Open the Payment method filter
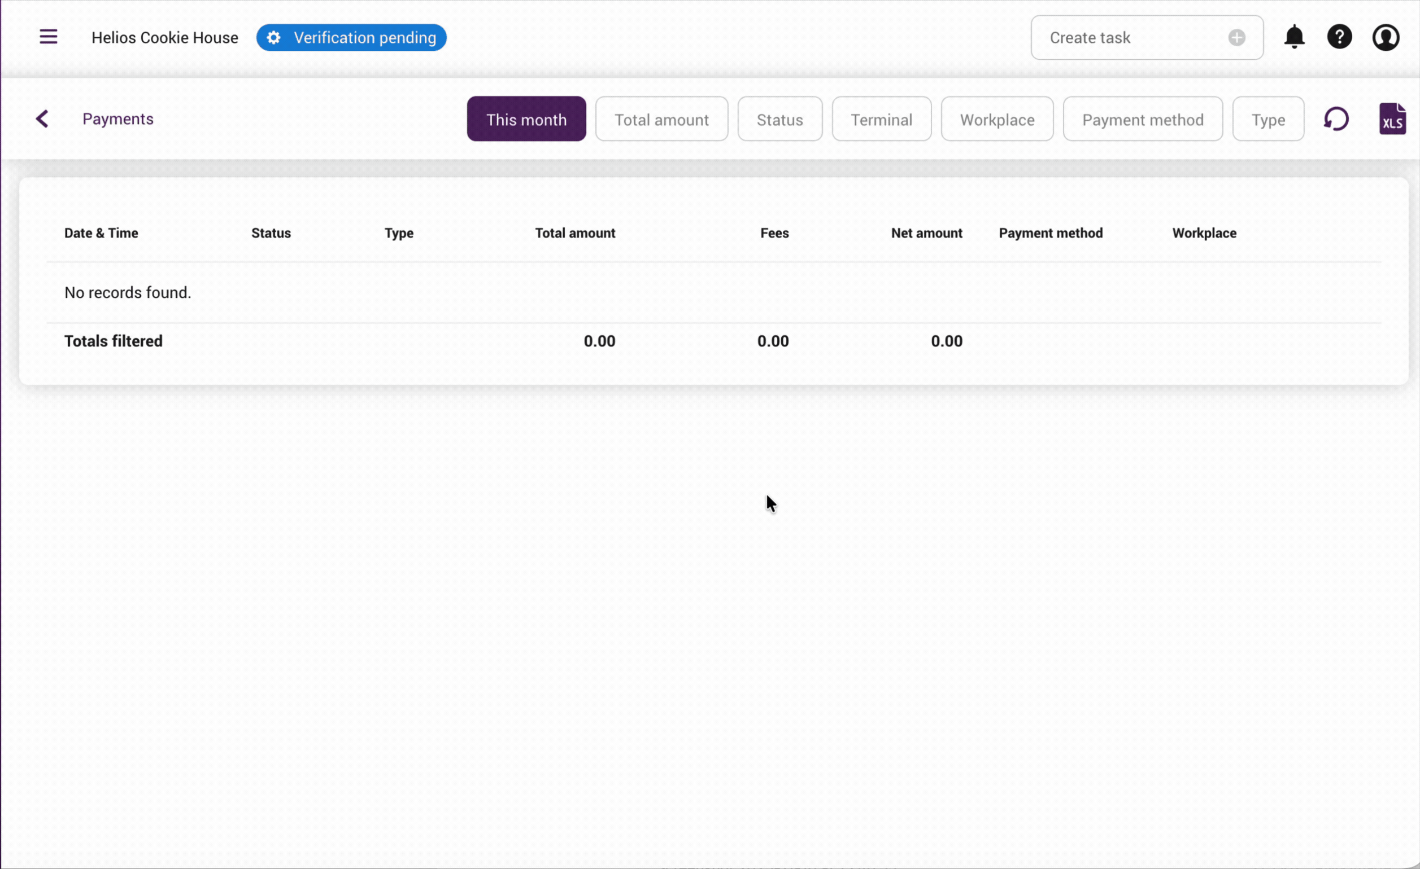The height and width of the screenshot is (869, 1420). pyautogui.click(x=1142, y=118)
